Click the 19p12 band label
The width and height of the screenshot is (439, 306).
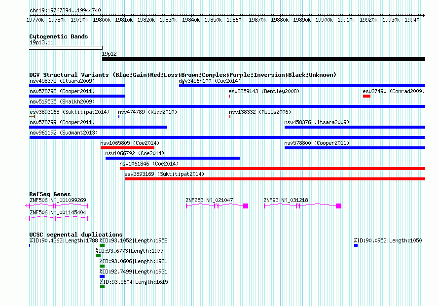coord(109,54)
